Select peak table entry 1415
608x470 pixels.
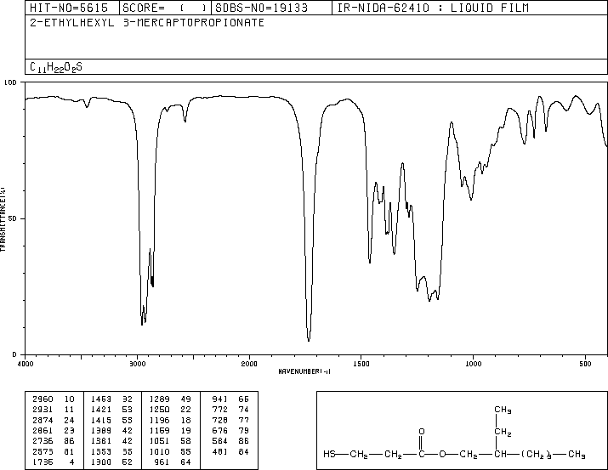(101, 420)
